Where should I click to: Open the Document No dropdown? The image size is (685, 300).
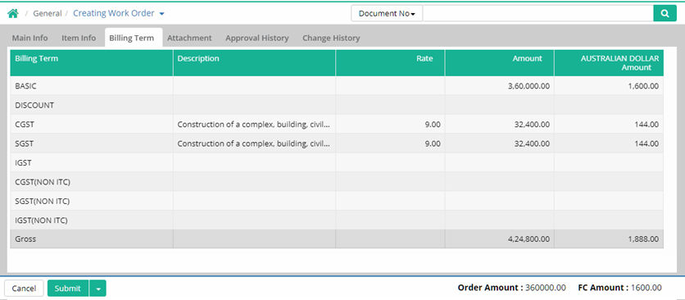387,14
